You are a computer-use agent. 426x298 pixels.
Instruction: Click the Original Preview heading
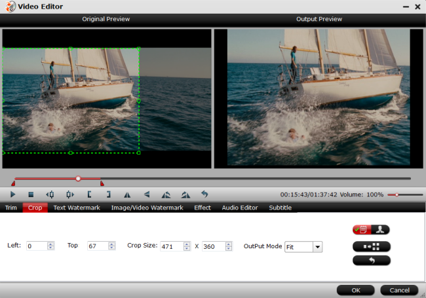106,19
